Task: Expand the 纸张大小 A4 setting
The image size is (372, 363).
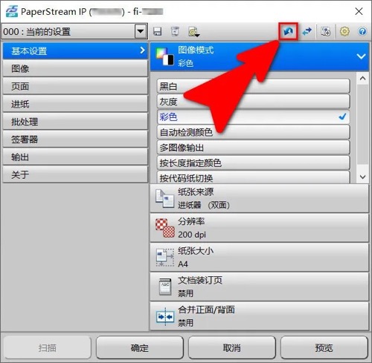Action: pyautogui.click(x=259, y=258)
